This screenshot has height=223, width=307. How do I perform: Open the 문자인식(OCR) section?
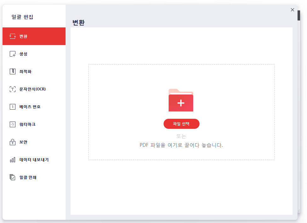click(34, 89)
